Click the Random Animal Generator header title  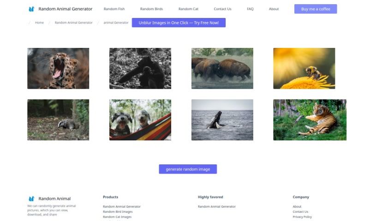coord(65,9)
